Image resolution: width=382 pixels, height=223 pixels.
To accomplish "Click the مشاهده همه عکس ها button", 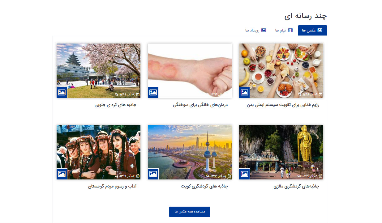I will click(x=190, y=212).
